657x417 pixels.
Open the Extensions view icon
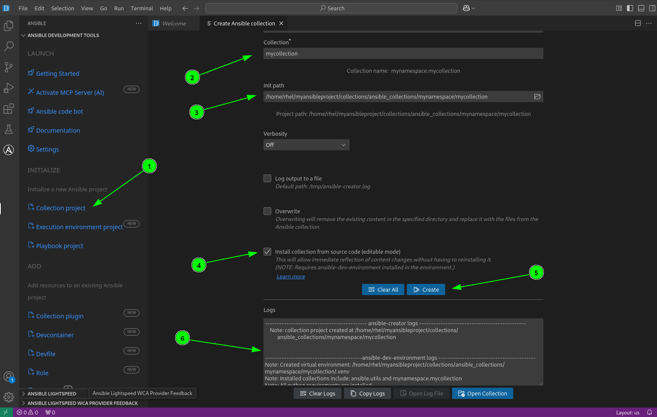coord(9,109)
